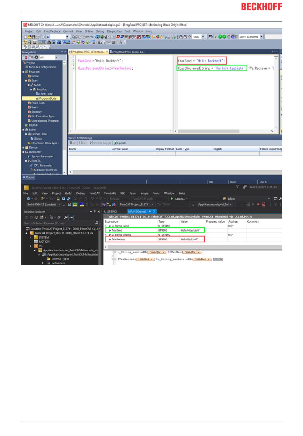Screen dimensions: 303x436
Task: Click the ON button in Watch toolbar
Action: [73, 143]
